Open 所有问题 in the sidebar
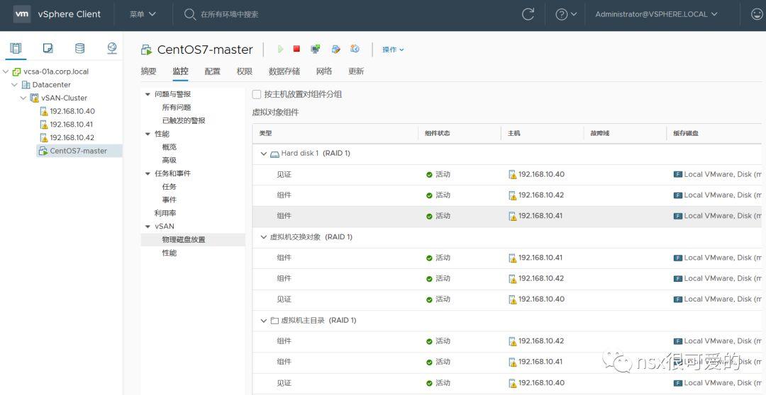This screenshot has height=395, width=766. 177,108
